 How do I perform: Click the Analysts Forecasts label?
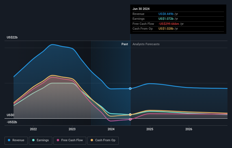(146, 44)
